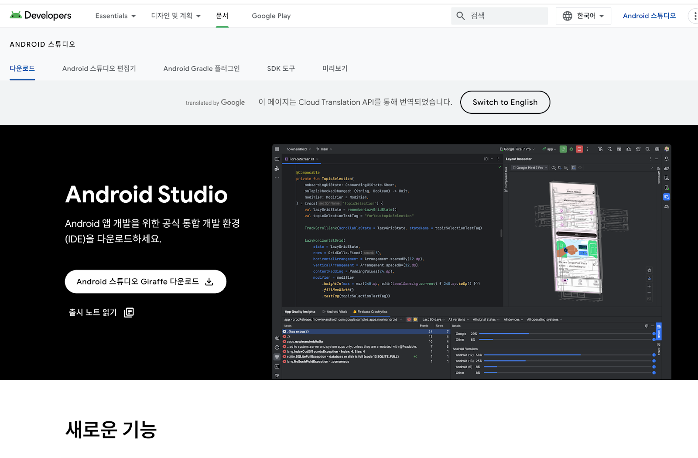Click the Switch to English button
The image size is (698, 458).
click(505, 102)
